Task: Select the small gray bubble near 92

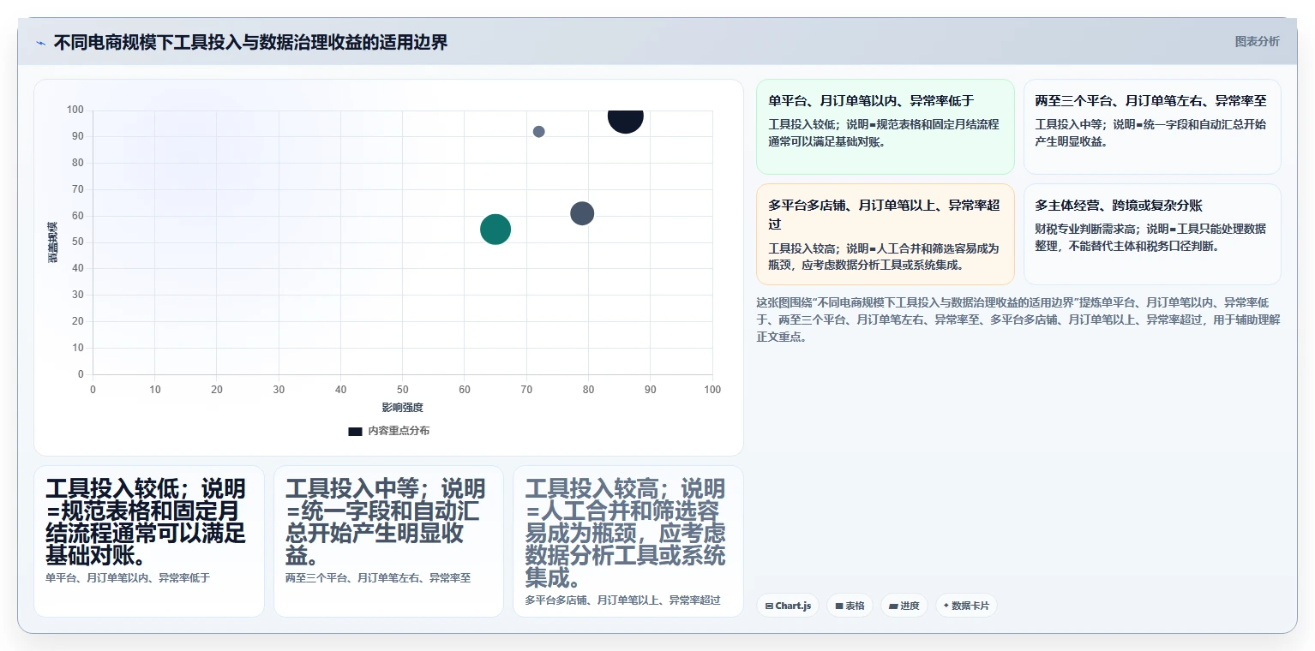Action: (x=538, y=132)
